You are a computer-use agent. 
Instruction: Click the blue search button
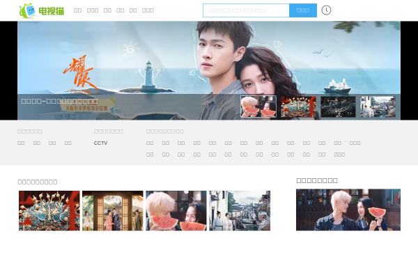point(303,10)
